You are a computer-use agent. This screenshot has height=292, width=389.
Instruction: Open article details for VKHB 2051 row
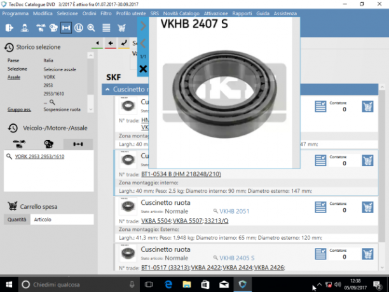[x=320, y=207]
